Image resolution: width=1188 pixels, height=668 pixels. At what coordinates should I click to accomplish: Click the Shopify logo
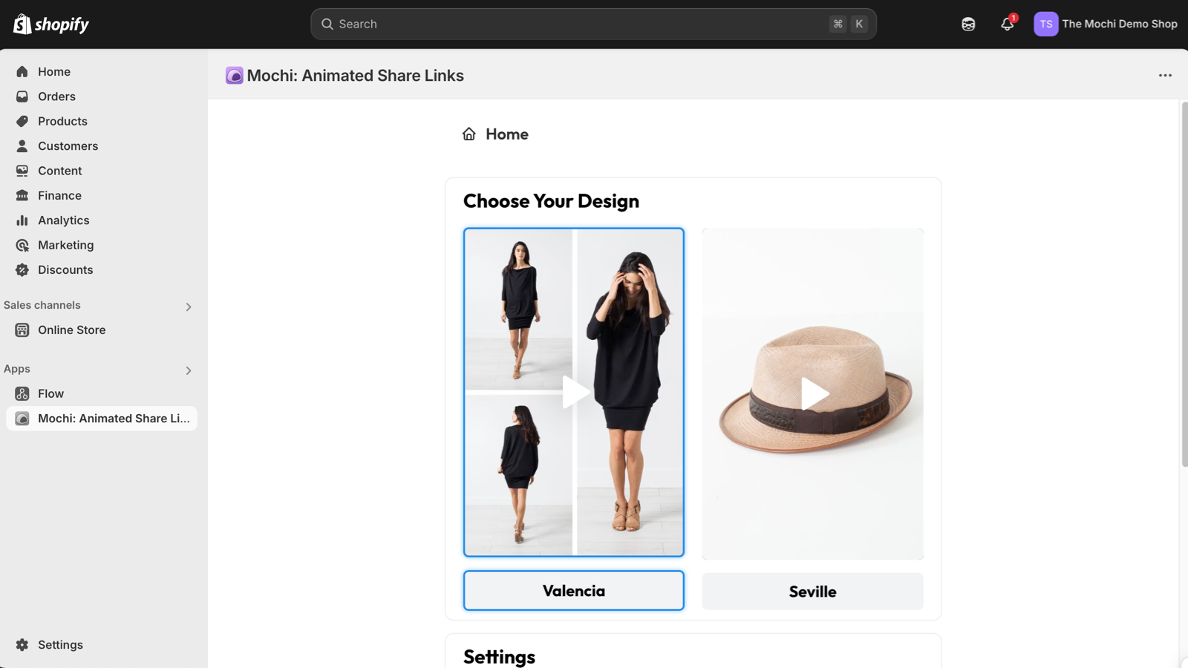pyautogui.click(x=51, y=24)
